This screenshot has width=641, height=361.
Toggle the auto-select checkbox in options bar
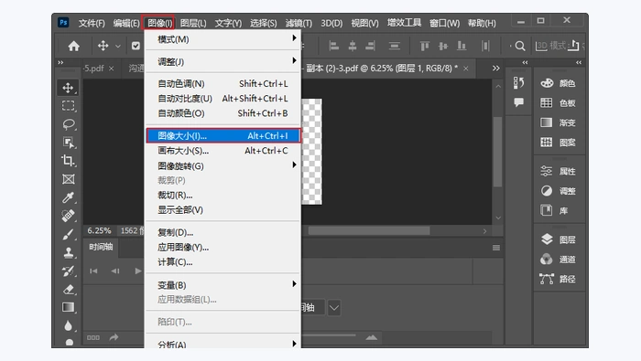(x=136, y=46)
